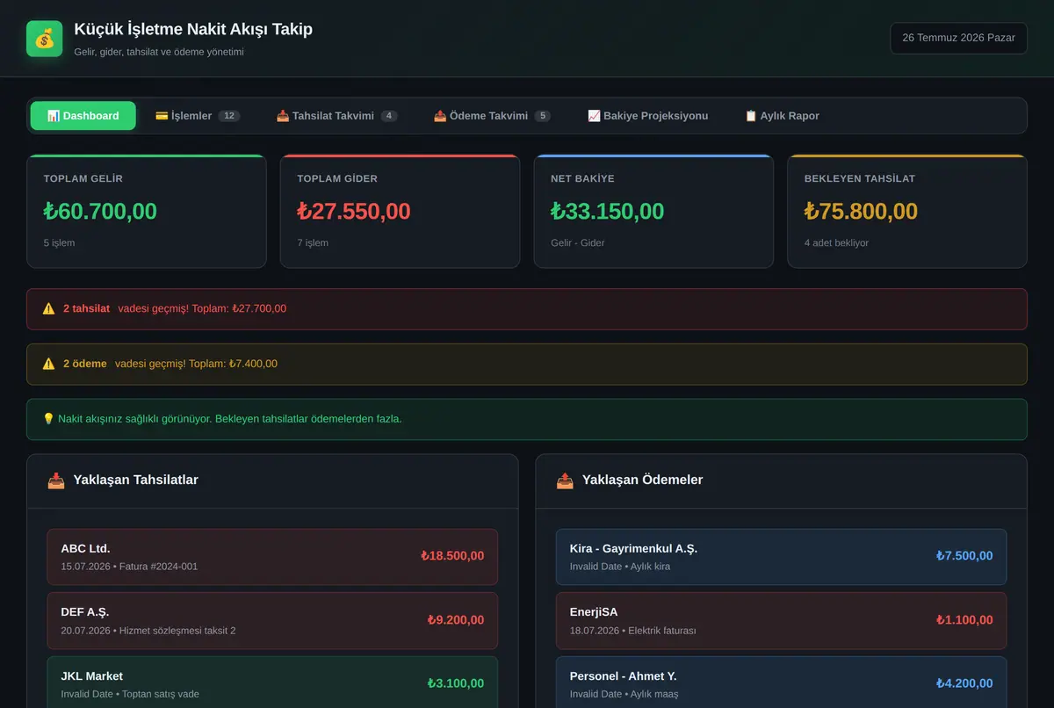
Task: Click the 'Yaklaşan Ödemeler' heading
Action: pos(642,480)
